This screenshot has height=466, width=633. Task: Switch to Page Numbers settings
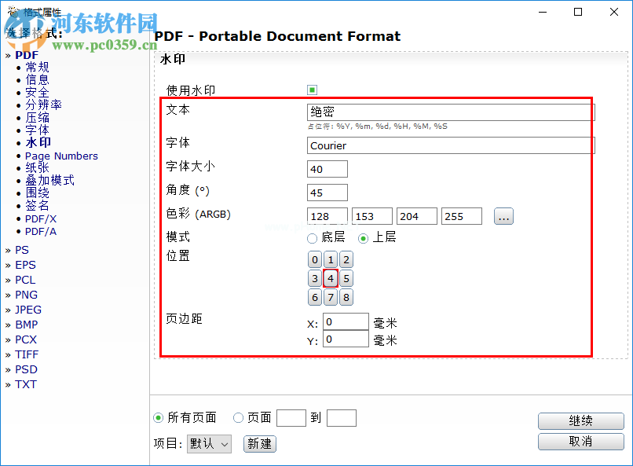(61, 156)
